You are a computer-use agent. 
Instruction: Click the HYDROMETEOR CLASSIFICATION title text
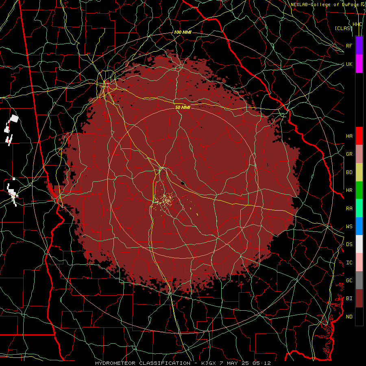[x=143, y=363]
